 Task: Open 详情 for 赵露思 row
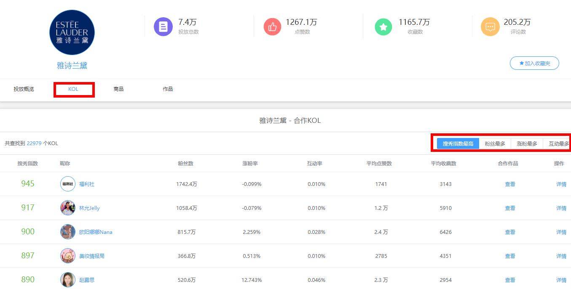(561, 280)
